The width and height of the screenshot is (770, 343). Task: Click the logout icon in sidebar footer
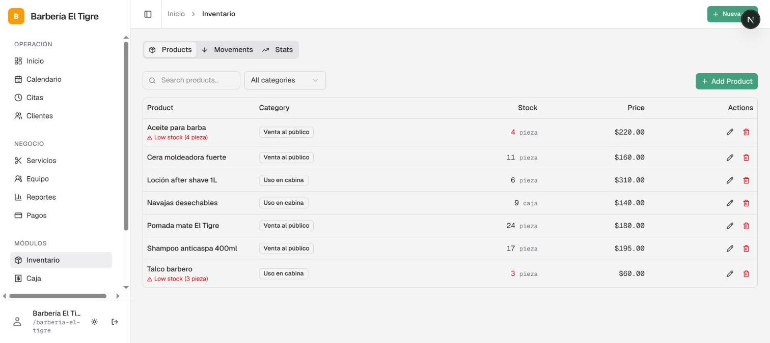[x=115, y=322]
